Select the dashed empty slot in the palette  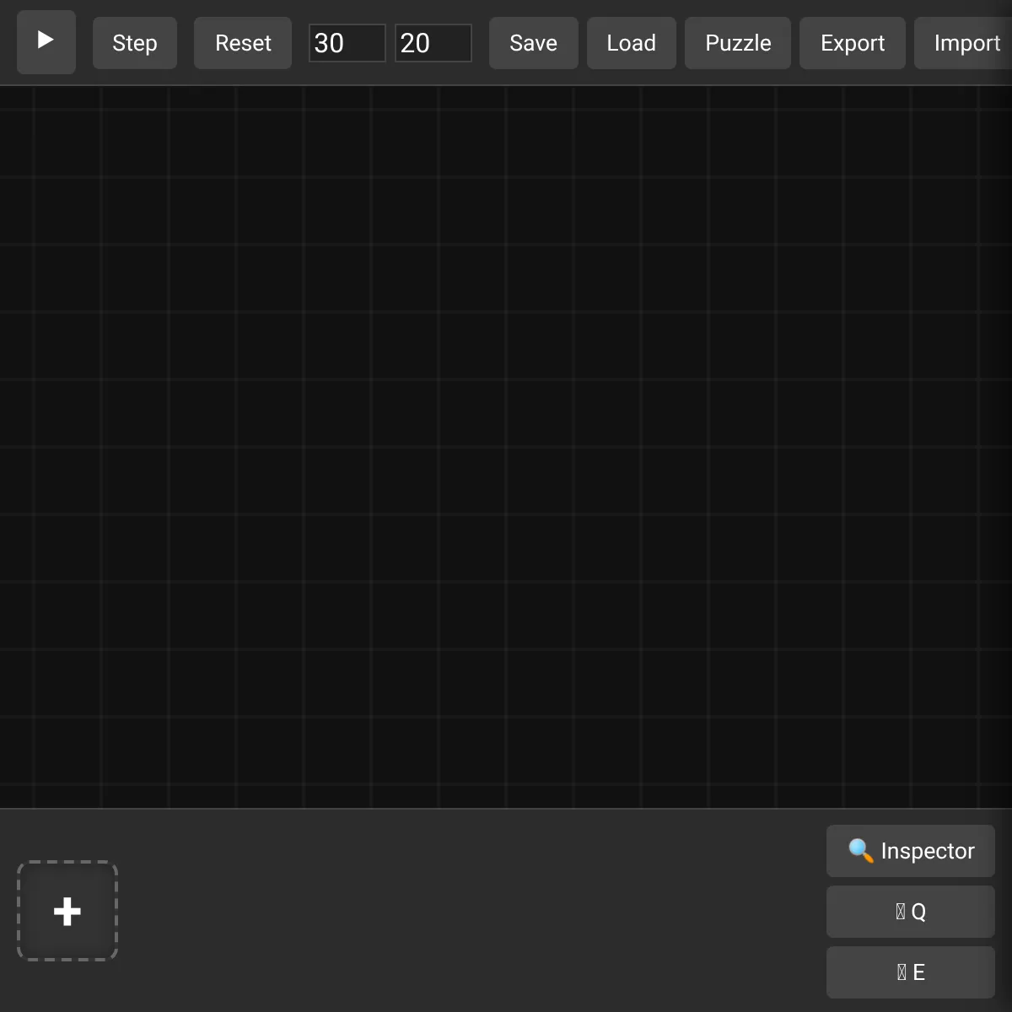point(67,911)
